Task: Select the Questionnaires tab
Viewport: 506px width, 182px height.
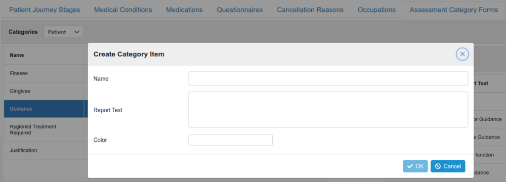Action: pyautogui.click(x=240, y=10)
